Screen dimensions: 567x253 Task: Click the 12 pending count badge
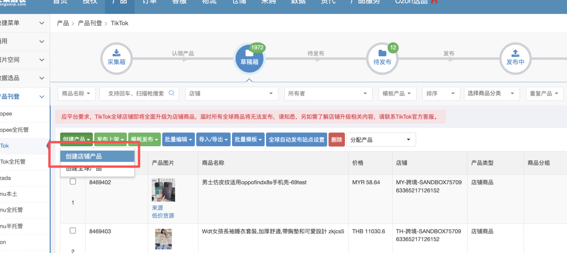point(393,47)
